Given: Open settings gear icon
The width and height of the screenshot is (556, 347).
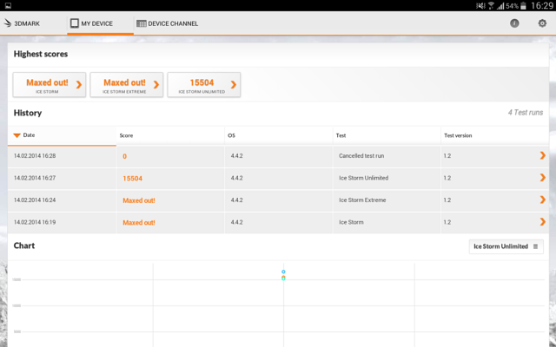Looking at the screenshot, I should point(542,23).
